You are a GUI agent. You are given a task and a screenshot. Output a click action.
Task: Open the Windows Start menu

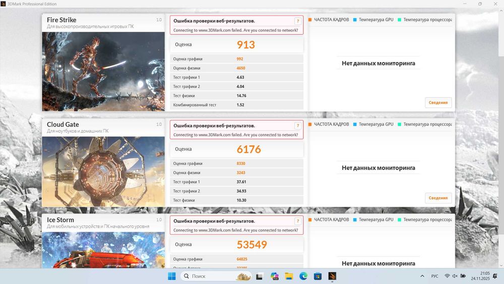[172, 276]
